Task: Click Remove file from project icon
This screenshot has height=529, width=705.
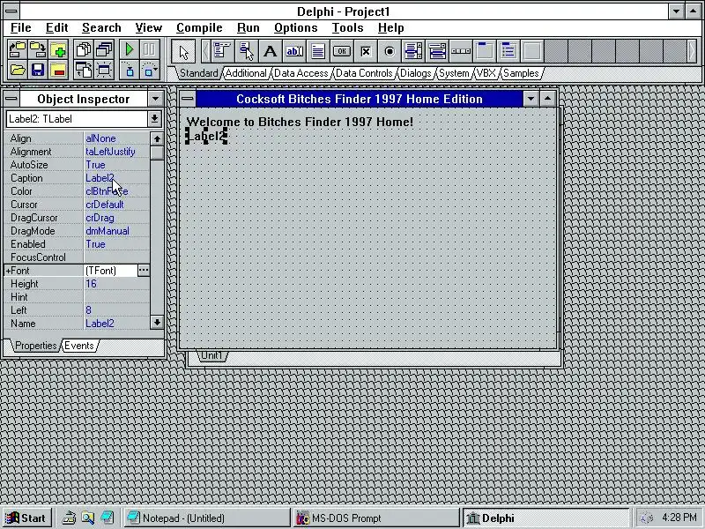Action: point(58,71)
